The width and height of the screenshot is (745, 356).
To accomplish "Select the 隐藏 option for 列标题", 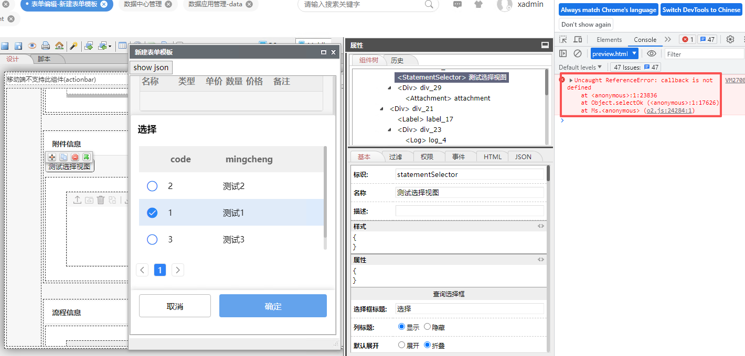I will point(428,326).
